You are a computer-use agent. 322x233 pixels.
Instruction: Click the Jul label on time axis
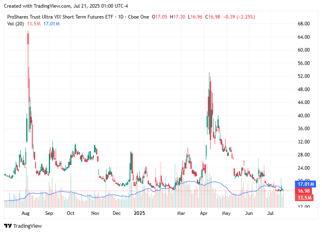coord(270,213)
